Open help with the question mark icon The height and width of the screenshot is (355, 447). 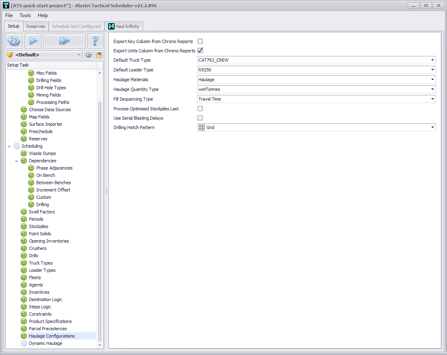click(x=95, y=41)
